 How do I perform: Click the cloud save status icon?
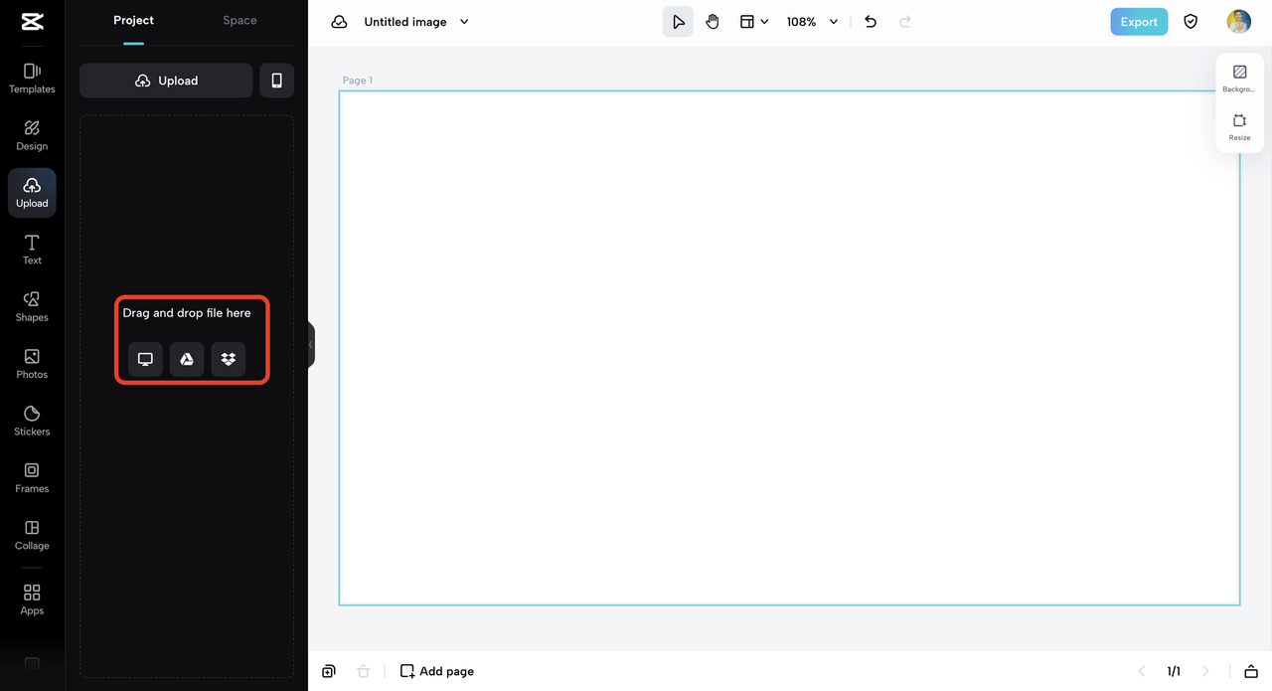point(339,22)
